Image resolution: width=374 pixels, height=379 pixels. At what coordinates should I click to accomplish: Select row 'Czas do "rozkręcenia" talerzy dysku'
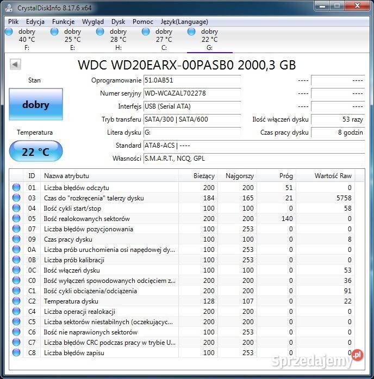pyautogui.click(x=183, y=198)
